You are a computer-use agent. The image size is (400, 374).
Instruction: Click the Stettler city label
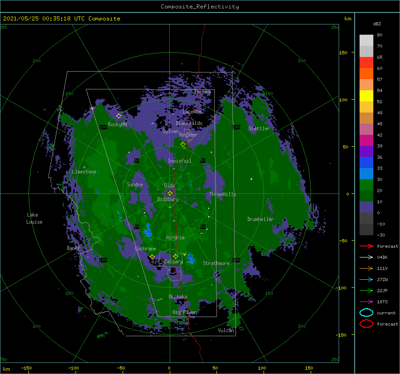coord(259,129)
